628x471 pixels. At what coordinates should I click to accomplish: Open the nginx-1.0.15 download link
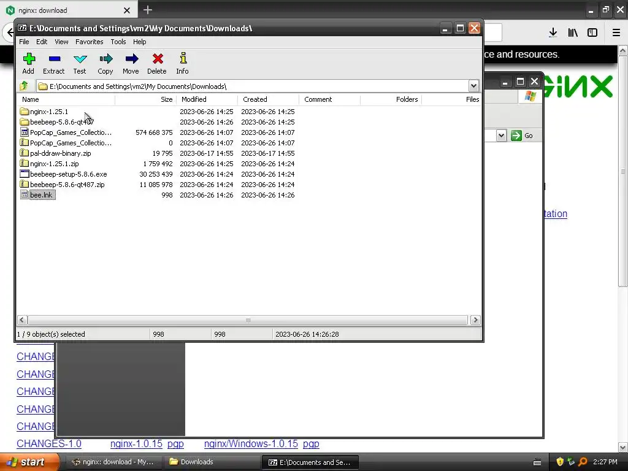point(136,444)
